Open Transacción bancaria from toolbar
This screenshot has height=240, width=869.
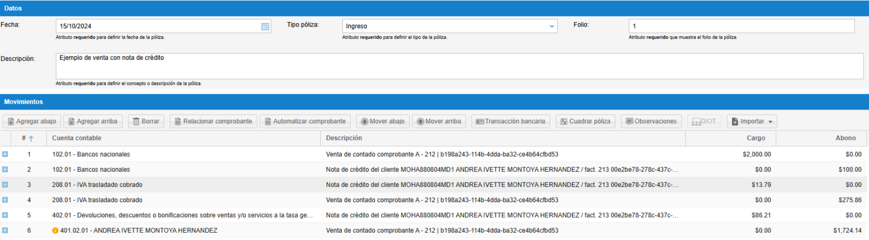[510, 121]
